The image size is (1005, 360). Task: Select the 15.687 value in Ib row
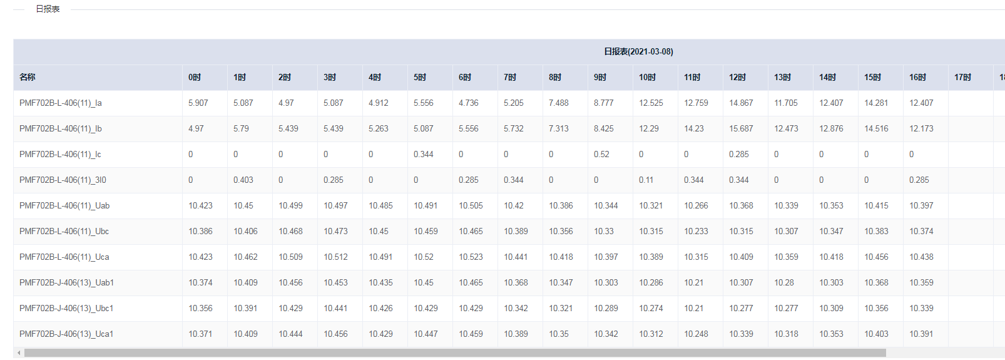(741, 129)
